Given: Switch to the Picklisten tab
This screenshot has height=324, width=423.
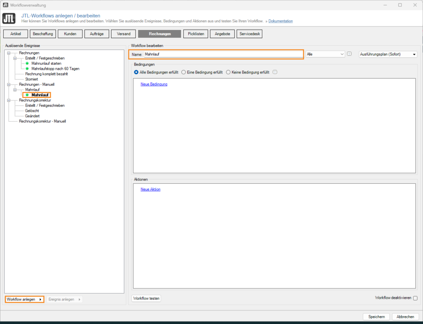Looking at the screenshot, I should 195,33.
